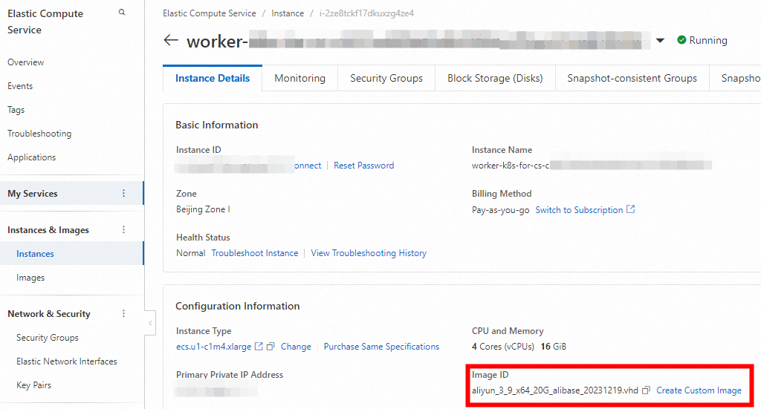
Task: Open external link icon beside ecs.u1-c1m4.xlarge
Action: tap(259, 347)
